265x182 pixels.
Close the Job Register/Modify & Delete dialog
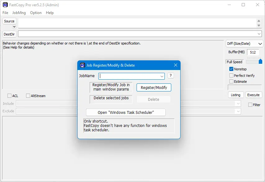[x=176, y=65]
